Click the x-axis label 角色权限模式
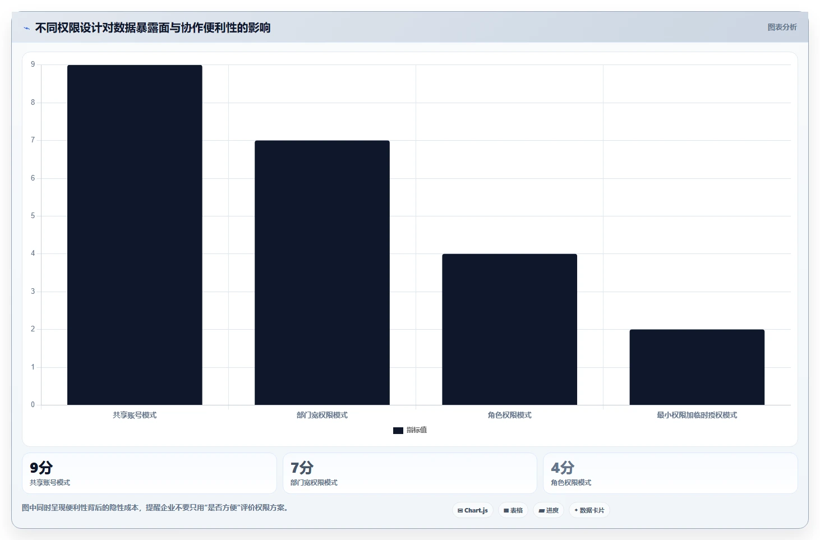The image size is (820, 540). pos(509,416)
